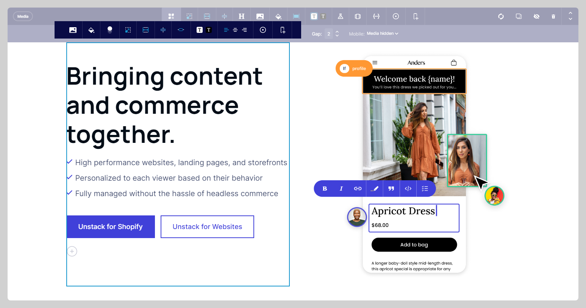
Task: Click the flask experiment icon in top toolbar
Action: click(x=340, y=16)
